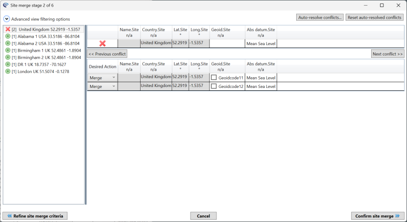Go to Next conflict
Screen dimensions: 407x222
click(x=388, y=54)
